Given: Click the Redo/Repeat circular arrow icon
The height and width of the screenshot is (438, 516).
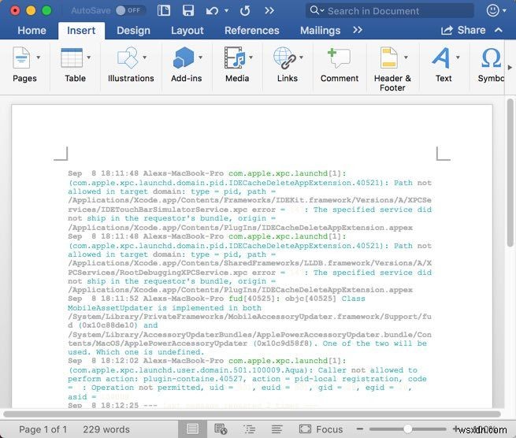Looking at the screenshot, I should coord(245,11).
